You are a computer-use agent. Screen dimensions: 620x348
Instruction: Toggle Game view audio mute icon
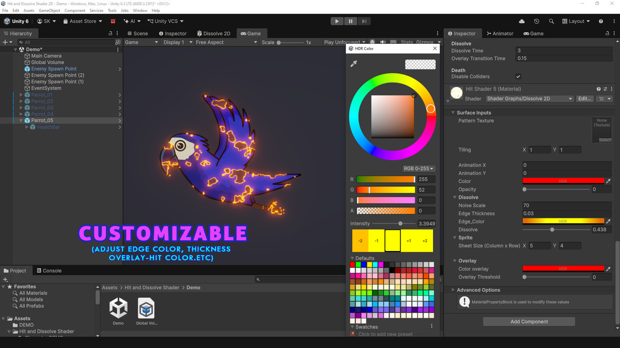[x=383, y=42]
